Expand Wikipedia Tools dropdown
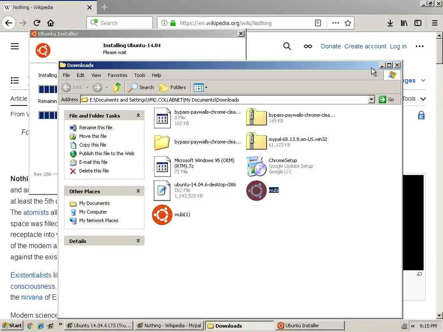Screen dimensions: 443x332 (414, 99)
